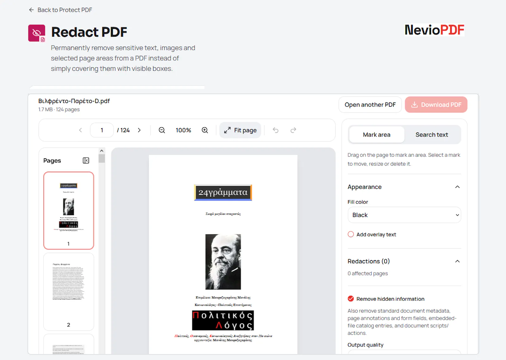Switch to Search text tab

point(432,135)
